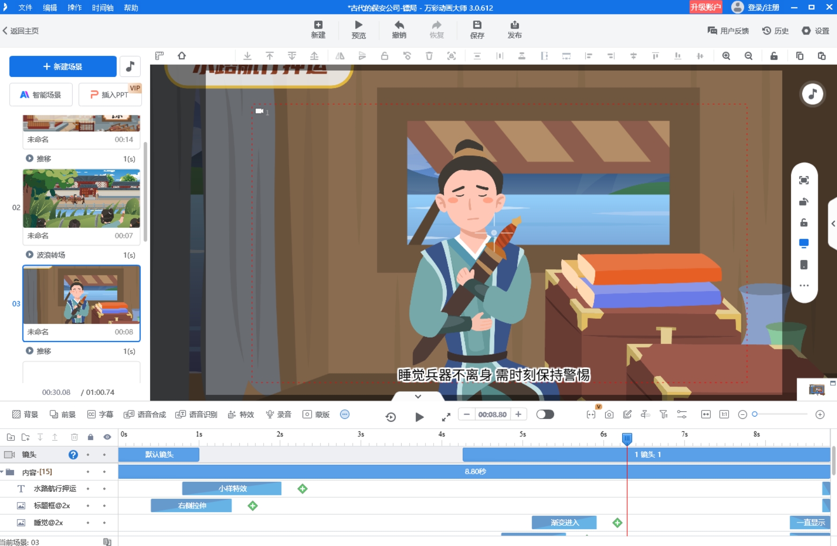The height and width of the screenshot is (546, 837).
Task: Open the 操作 menu
Action: click(x=75, y=8)
